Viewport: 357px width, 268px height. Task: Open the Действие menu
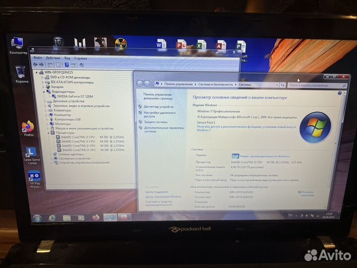53,58
